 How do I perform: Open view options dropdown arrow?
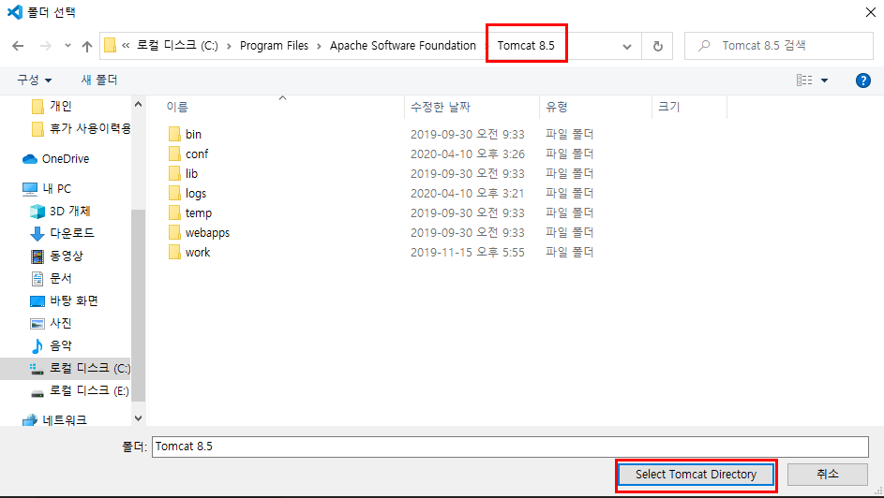[x=824, y=81]
